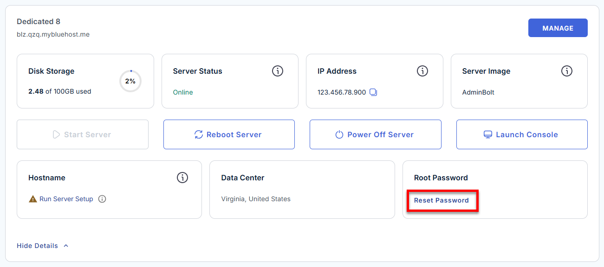Open the IP Address info icon
The height and width of the screenshot is (267, 604).
[422, 71]
